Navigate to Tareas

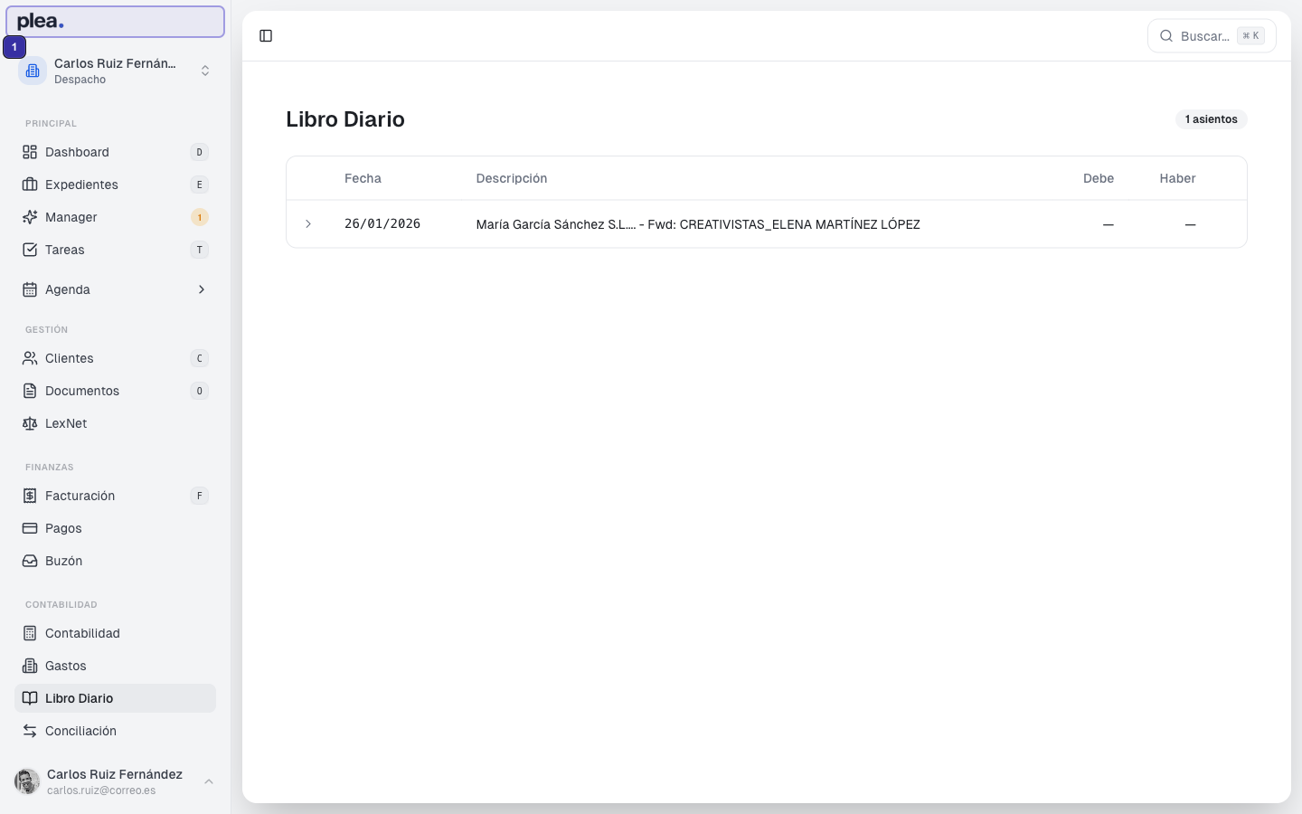click(x=115, y=250)
